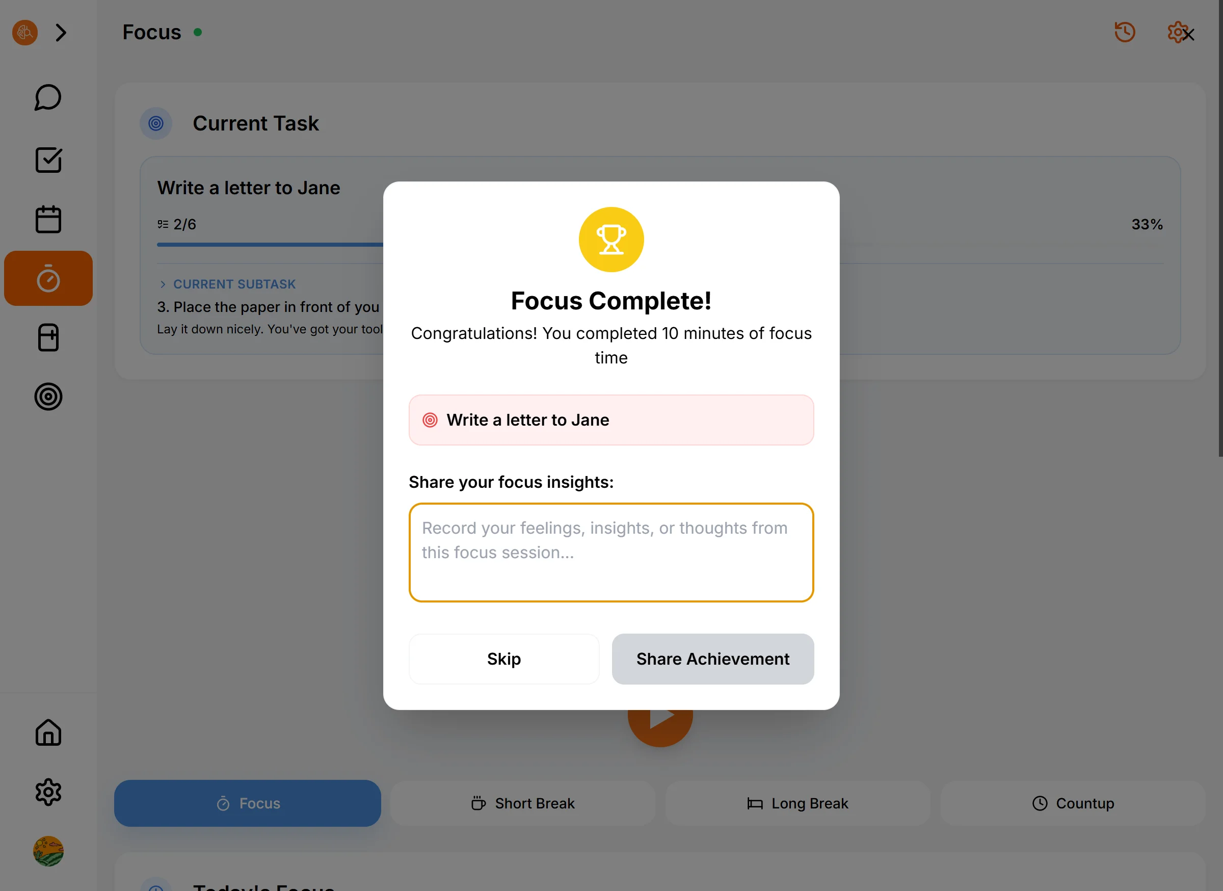
Task: Select the Countup mode tab
Action: pyautogui.click(x=1073, y=803)
